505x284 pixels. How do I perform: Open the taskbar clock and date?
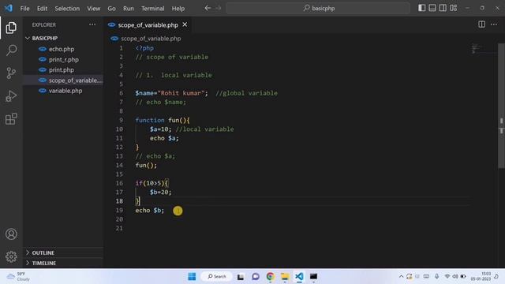click(x=481, y=276)
